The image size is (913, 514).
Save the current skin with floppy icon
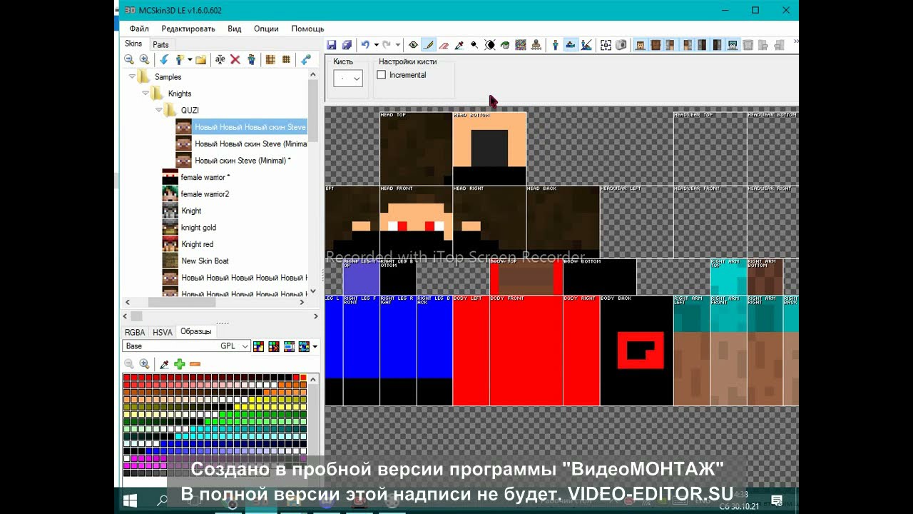click(x=331, y=45)
